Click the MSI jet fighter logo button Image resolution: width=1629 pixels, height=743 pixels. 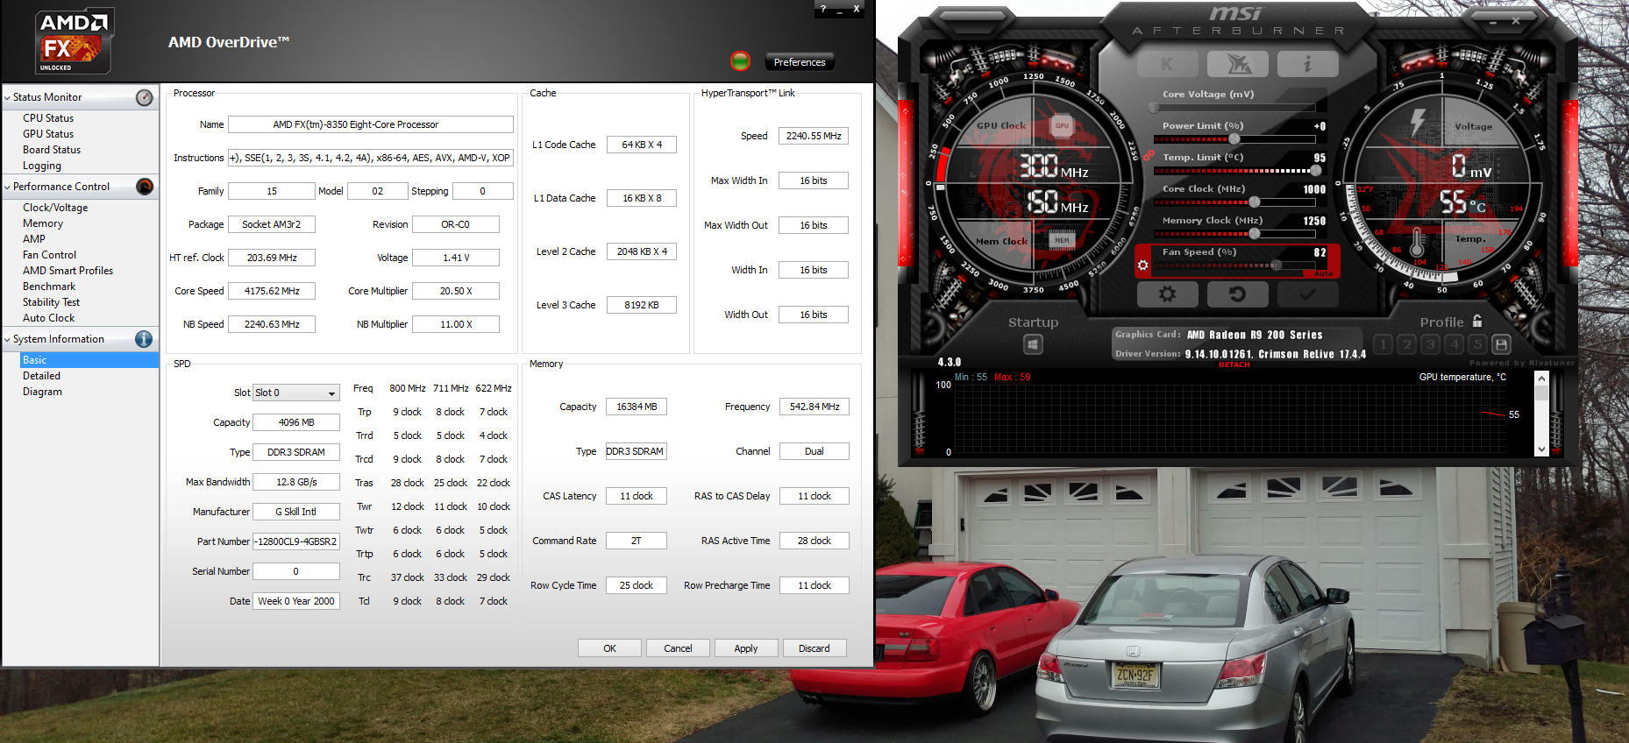[1237, 64]
